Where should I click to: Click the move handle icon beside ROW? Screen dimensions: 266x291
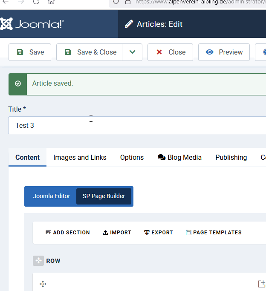click(38, 261)
